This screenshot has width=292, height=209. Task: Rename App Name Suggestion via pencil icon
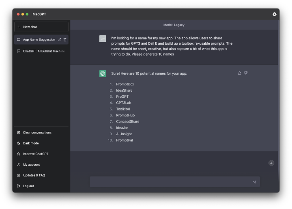click(59, 40)
